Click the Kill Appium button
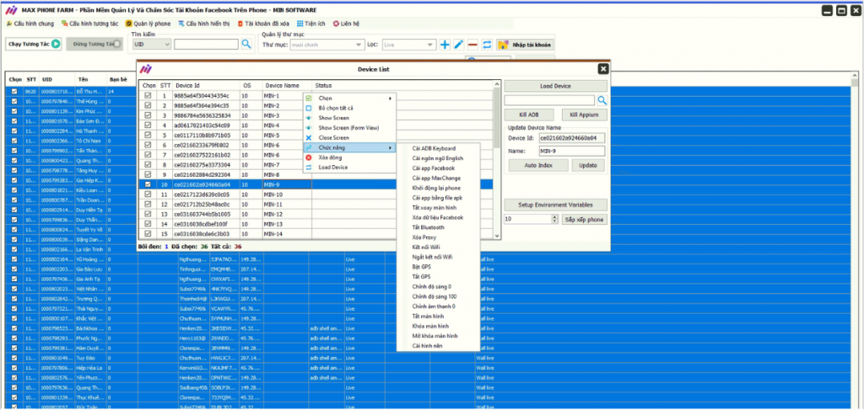This screenshot has width=864, height=410. 584,114
